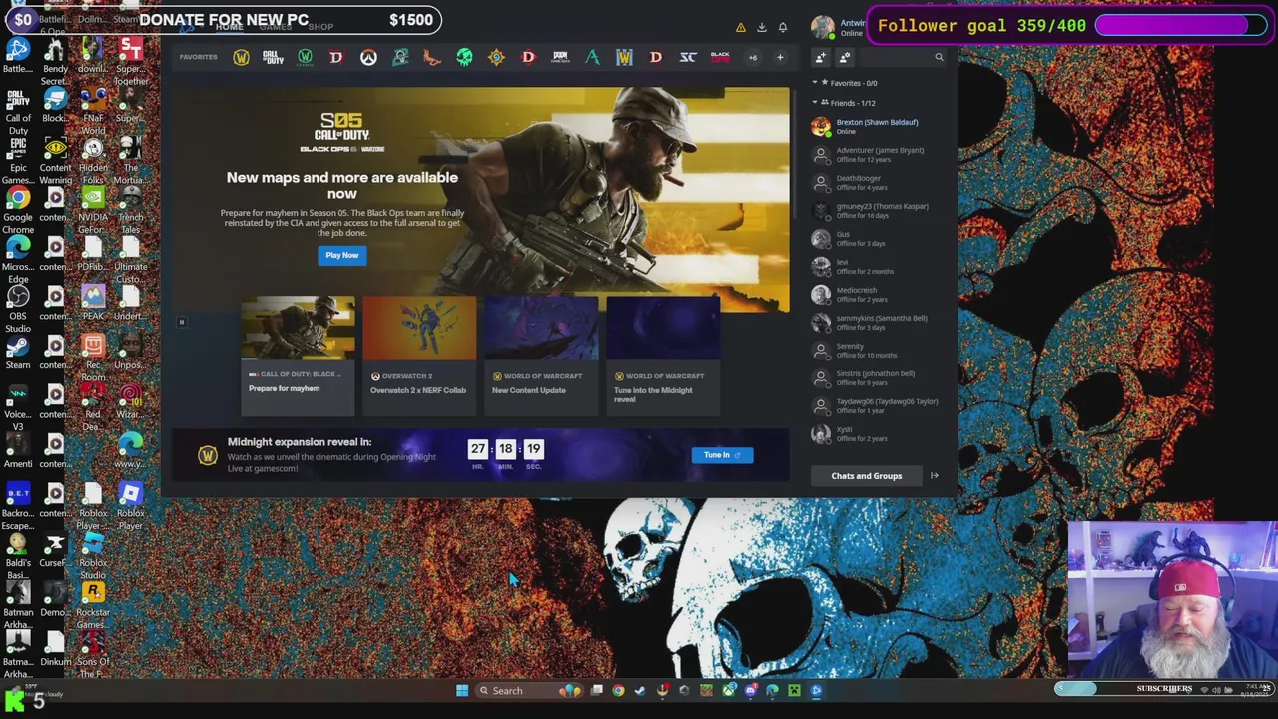This screenshot has height=719, width=1278.
Task: Open Microsoft Edge desktop shortcut
Action: click(x=18, y=260)
